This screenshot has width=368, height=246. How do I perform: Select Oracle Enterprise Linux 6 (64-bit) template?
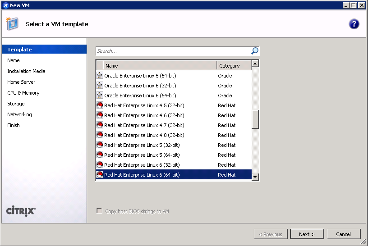174,95
